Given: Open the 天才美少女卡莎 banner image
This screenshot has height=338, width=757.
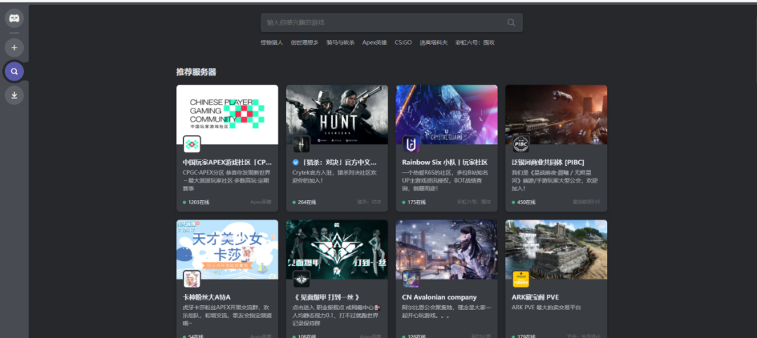Looking at the screenshot, I should pos(227,249).
